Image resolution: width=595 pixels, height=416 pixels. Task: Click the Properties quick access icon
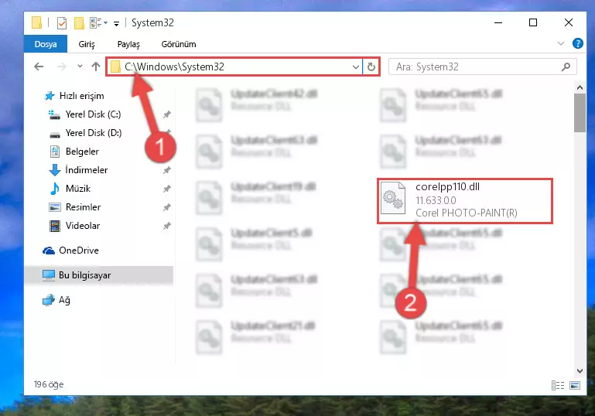pos(61,22)
